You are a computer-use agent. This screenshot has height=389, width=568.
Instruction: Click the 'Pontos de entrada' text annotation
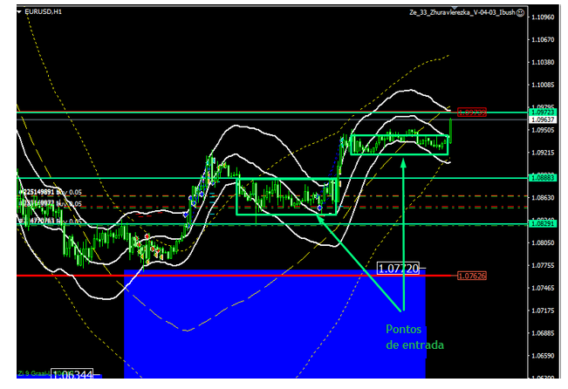coord(414,338)
